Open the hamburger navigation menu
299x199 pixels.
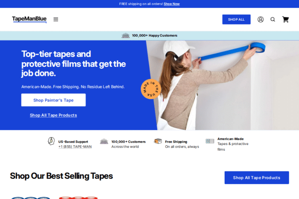(x=56, y=19)
